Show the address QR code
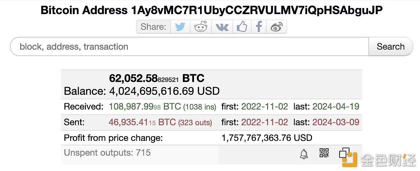The image size is (420, 171). coord(324,153)
